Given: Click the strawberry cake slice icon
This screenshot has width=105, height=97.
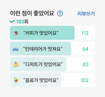Looking at the screenshot, I should (x=16, y=64).
